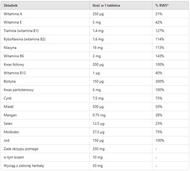The height and width of the screenshot is (171, 190).
Task: Select the Molibden ingredient cell
Action: (11, 132)
